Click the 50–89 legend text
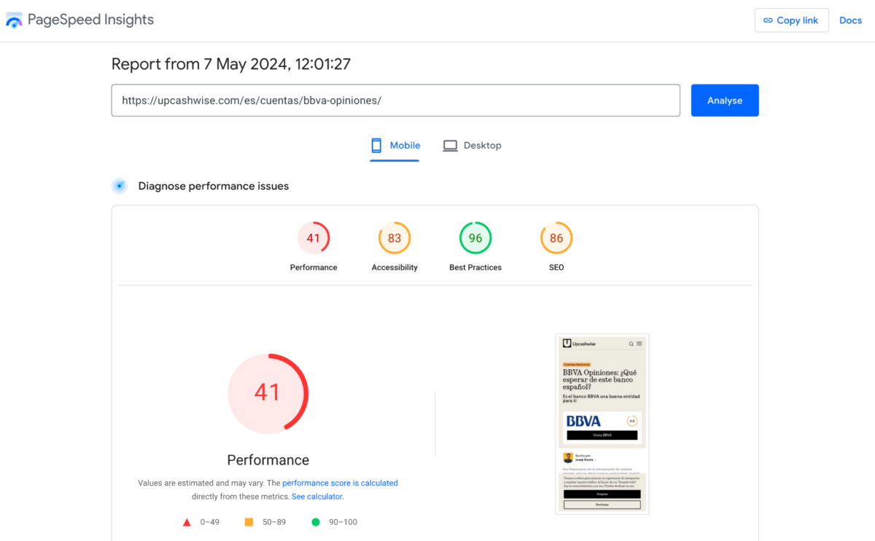The height and width of the screenshot is (541, 875). coord(273,522)
